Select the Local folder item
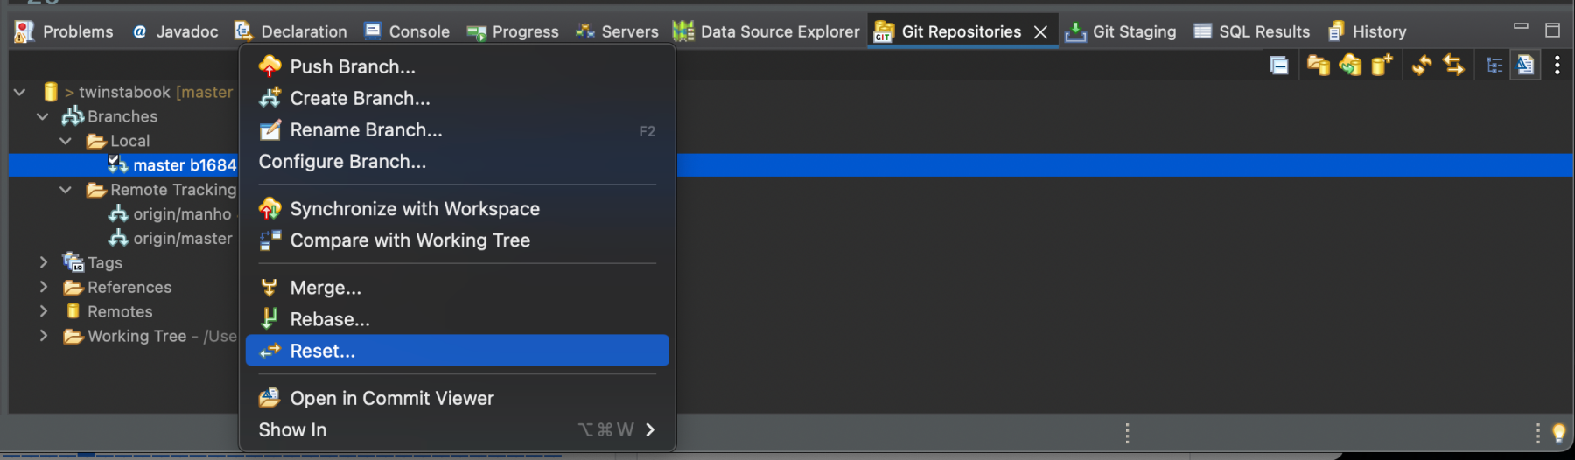 pos(118,141)
